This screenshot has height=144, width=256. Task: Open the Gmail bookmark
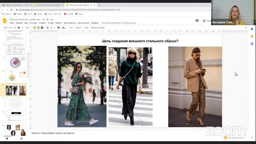point(58,14)
